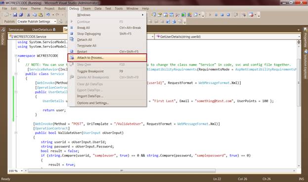This screenshot has width=308, height=182.
Task: Click the Breakpoints window toolbar icon
Action: click(251, 14)
